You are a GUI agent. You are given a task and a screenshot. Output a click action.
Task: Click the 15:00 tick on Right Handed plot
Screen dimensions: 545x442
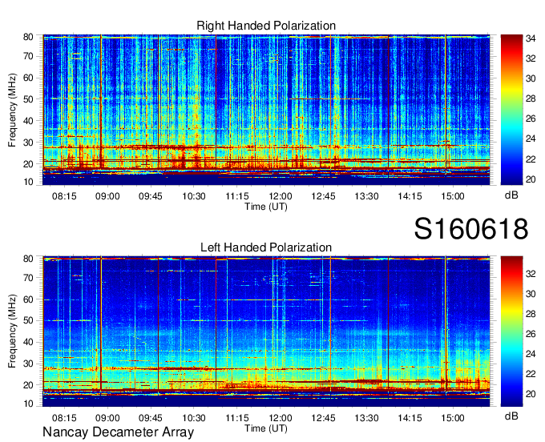[x=453, y=196]
